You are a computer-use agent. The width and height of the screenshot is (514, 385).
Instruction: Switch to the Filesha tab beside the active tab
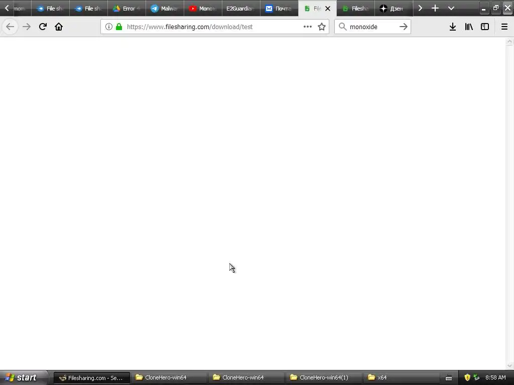pyautogui.click(x=355, y=9)
